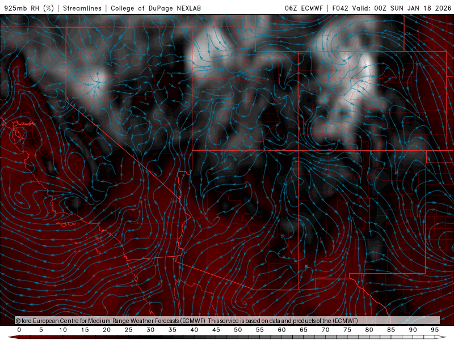
Task: Select the "06Z ECMWF" model run label
Action: tap(304, 8)
